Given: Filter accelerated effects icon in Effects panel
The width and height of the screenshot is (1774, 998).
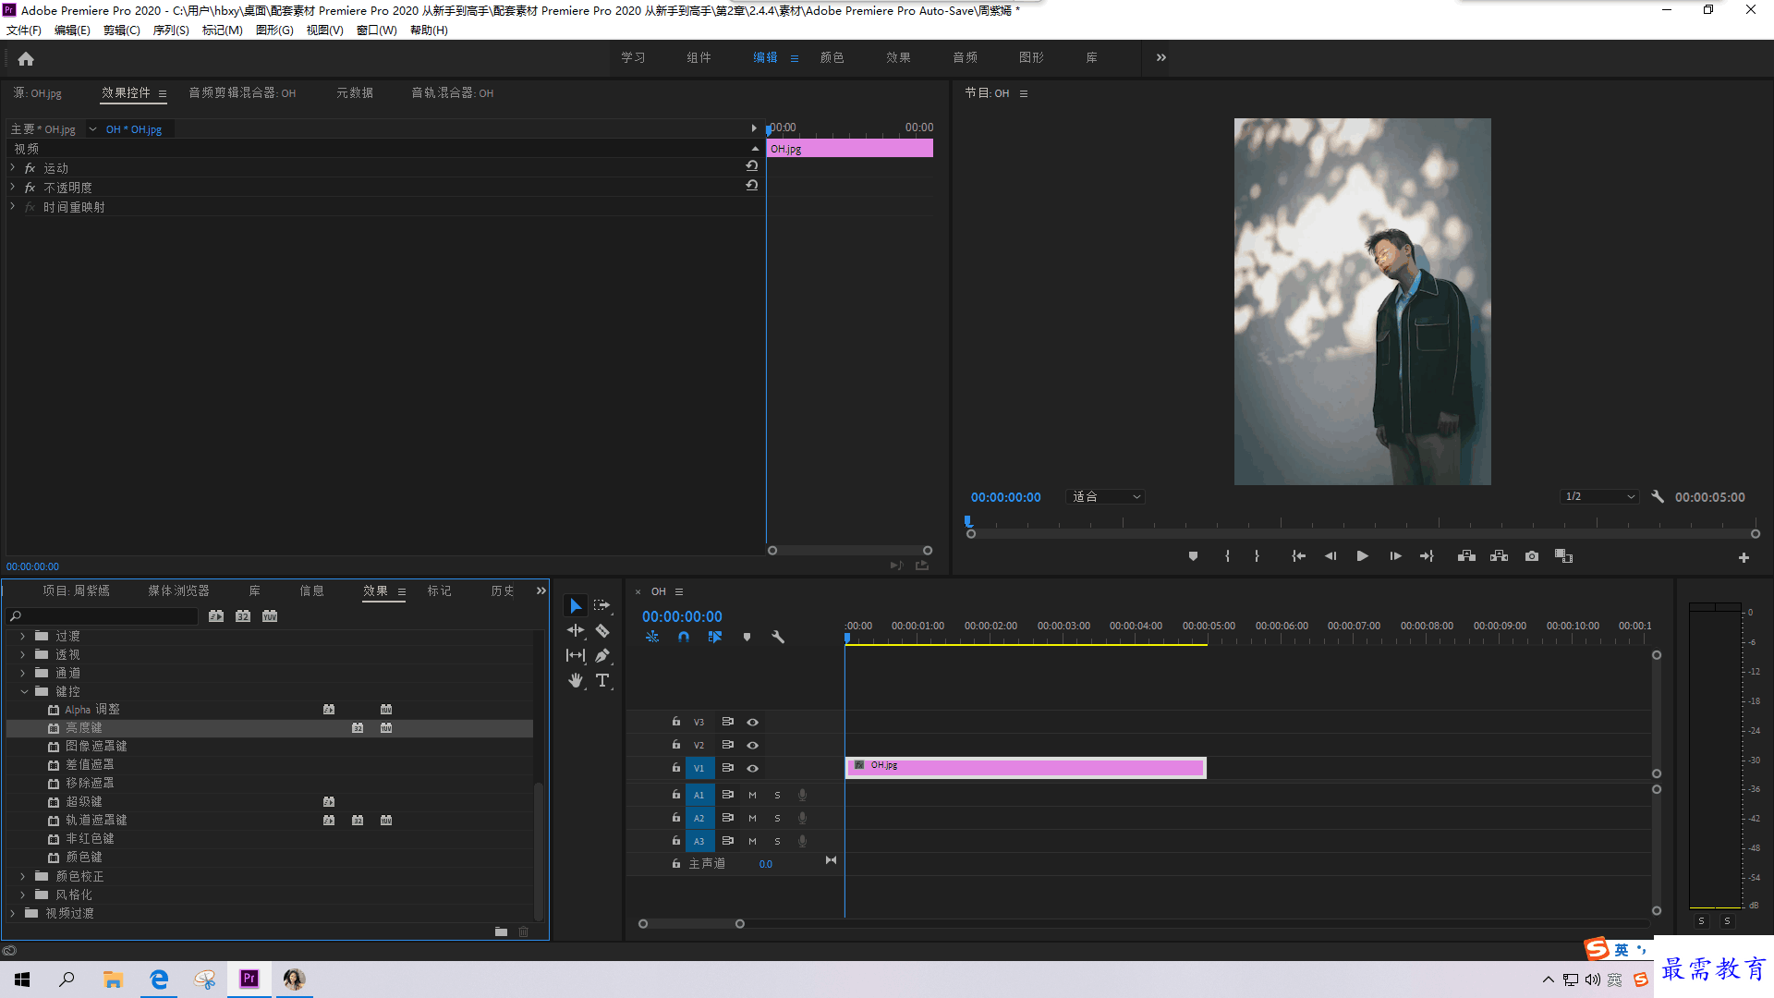Looking at the screenshot, I should [x=216, y=616].
